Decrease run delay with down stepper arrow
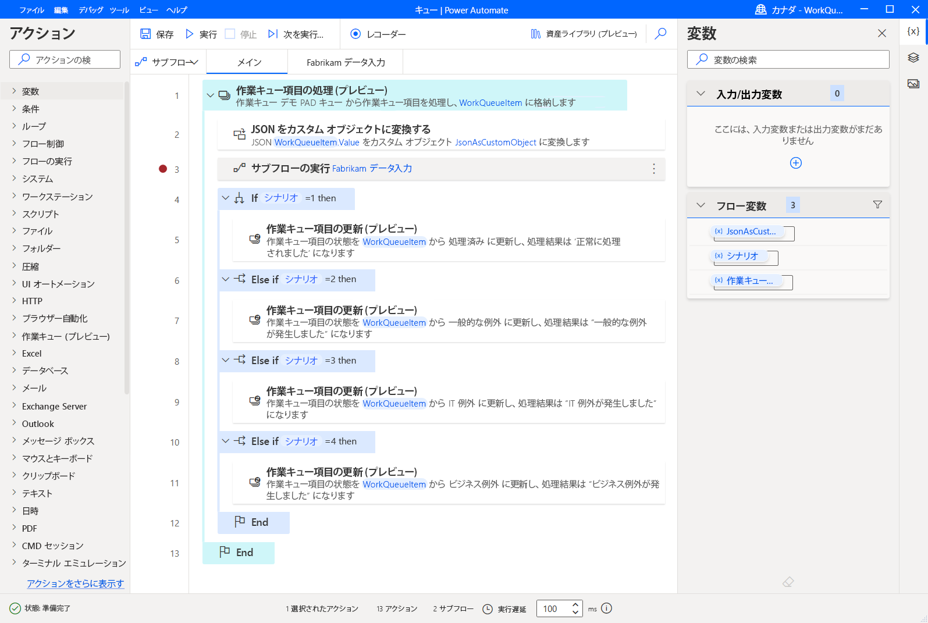The height and width of the screenshot is (623, 928). click(x=575, y=613)
